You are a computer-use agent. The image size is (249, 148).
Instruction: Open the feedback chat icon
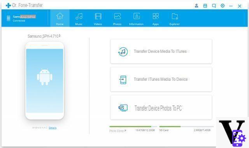point(214,6)
